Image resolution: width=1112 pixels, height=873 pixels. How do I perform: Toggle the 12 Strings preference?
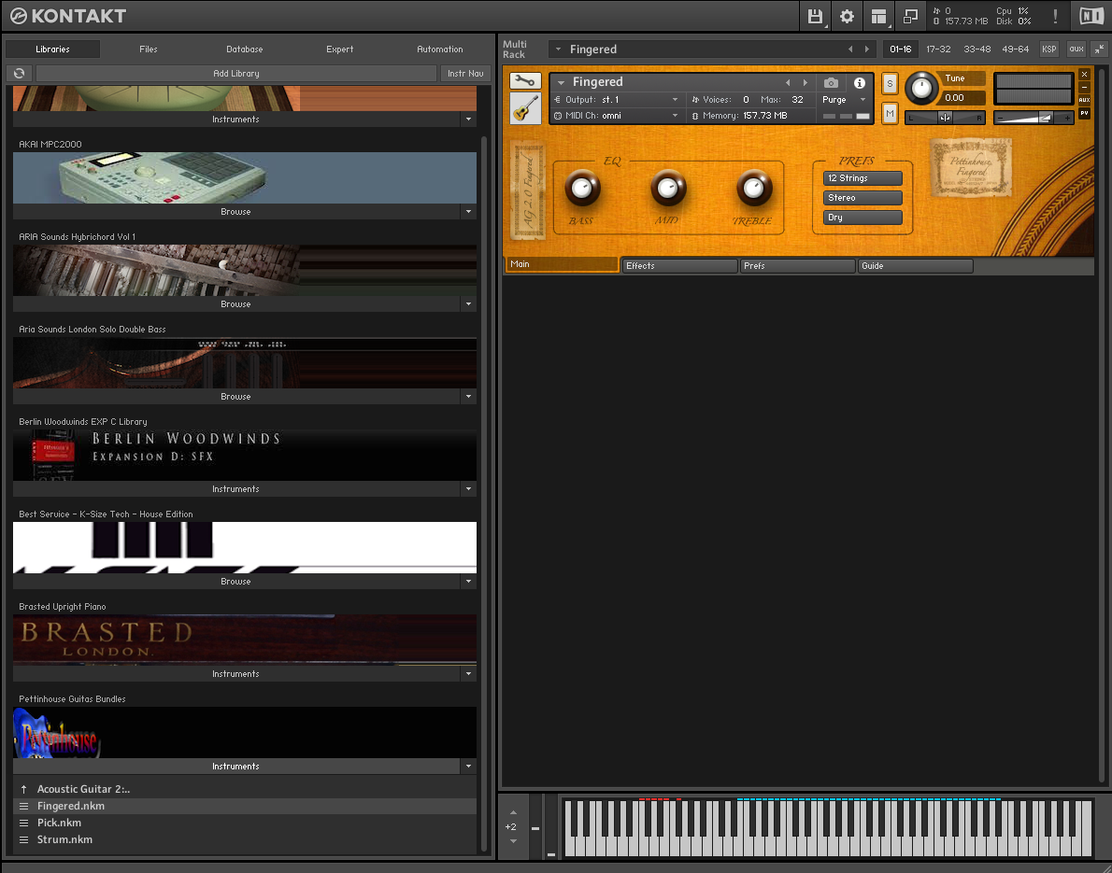click(863, 177)
